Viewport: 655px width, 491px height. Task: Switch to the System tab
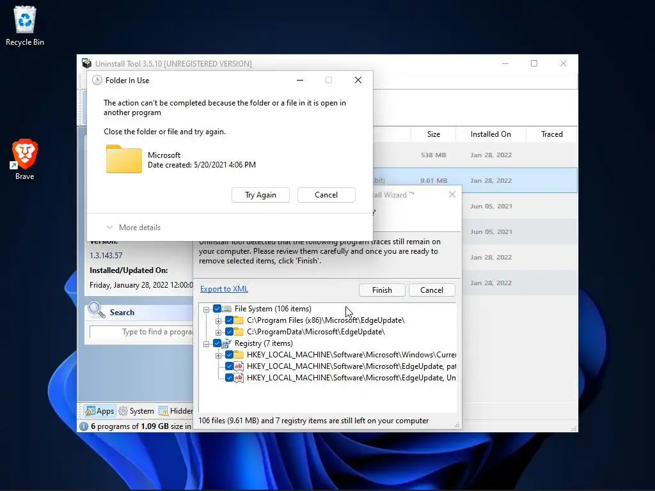(136, 411)
